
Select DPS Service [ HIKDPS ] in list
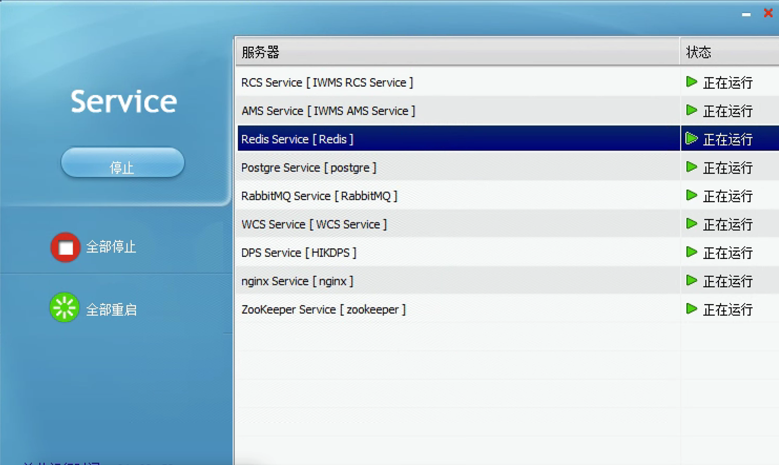pyautogui.click(x=299, y=253)
